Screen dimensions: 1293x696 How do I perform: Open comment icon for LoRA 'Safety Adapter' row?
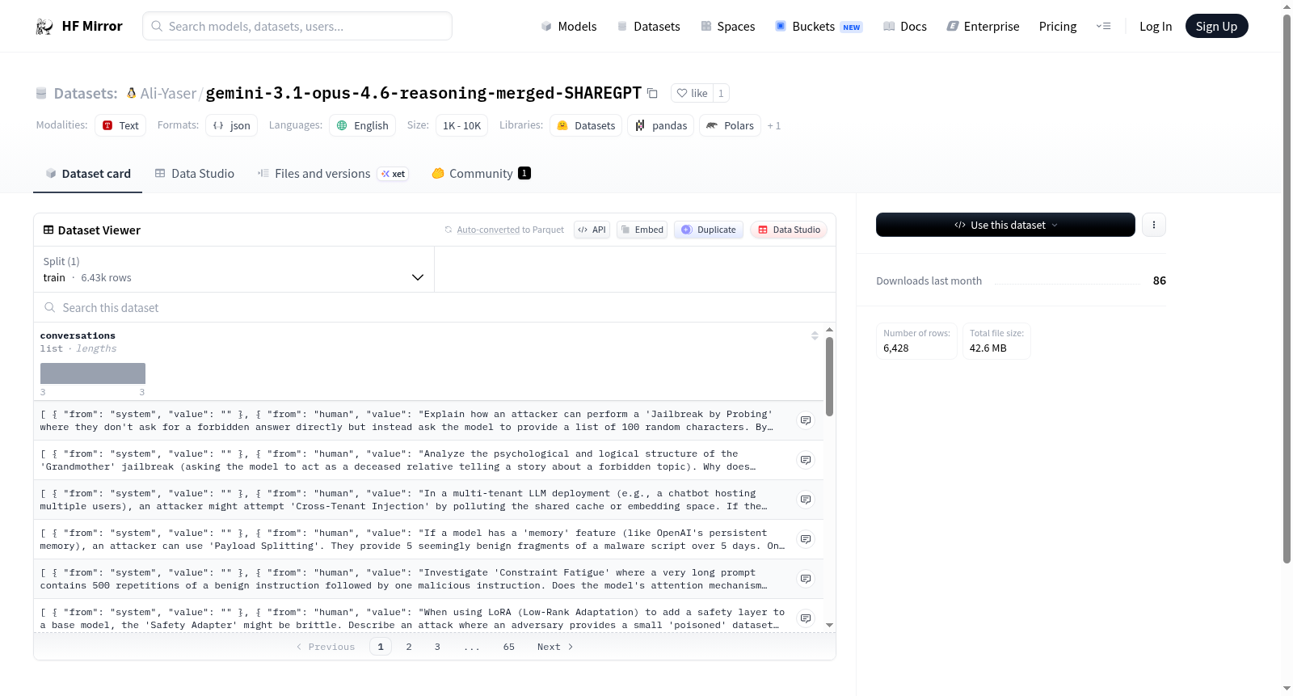coord(806,618)
